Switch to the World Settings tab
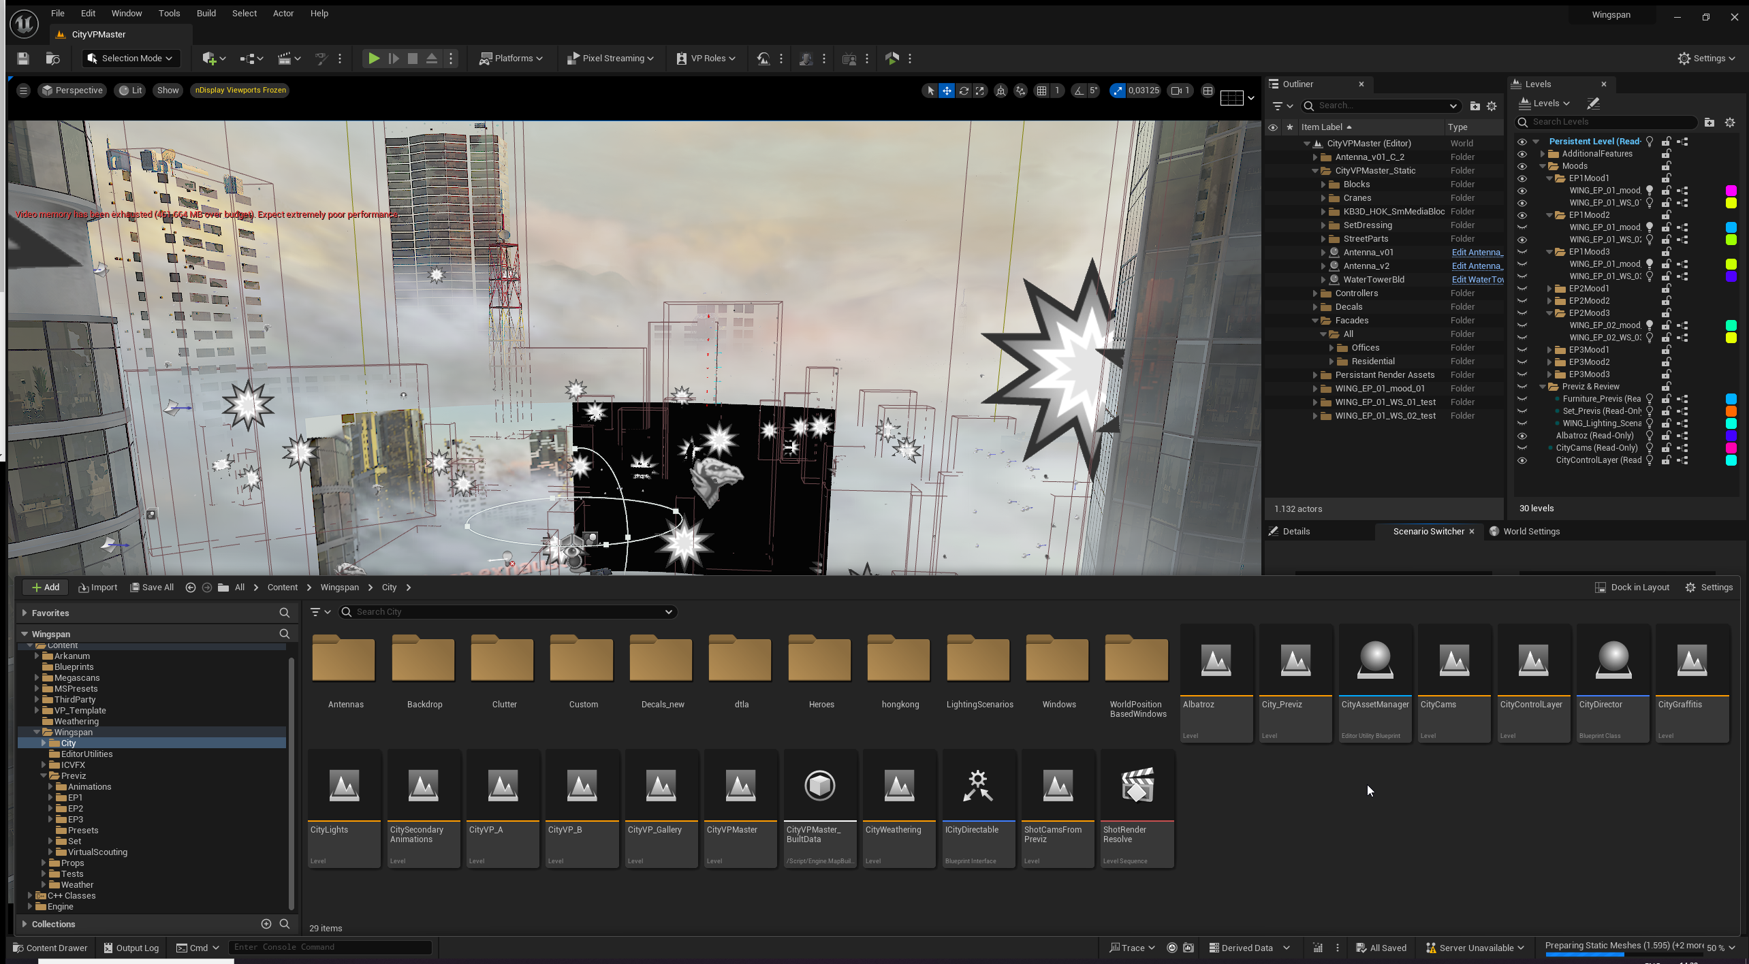 pyautogui.click(x=1530, y=532)
